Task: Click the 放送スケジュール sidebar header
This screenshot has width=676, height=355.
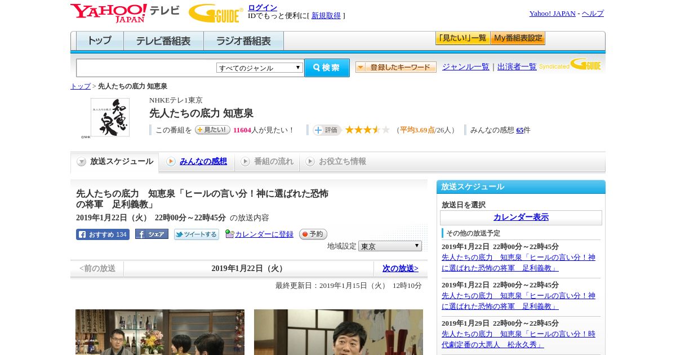Action: (521, 187)
